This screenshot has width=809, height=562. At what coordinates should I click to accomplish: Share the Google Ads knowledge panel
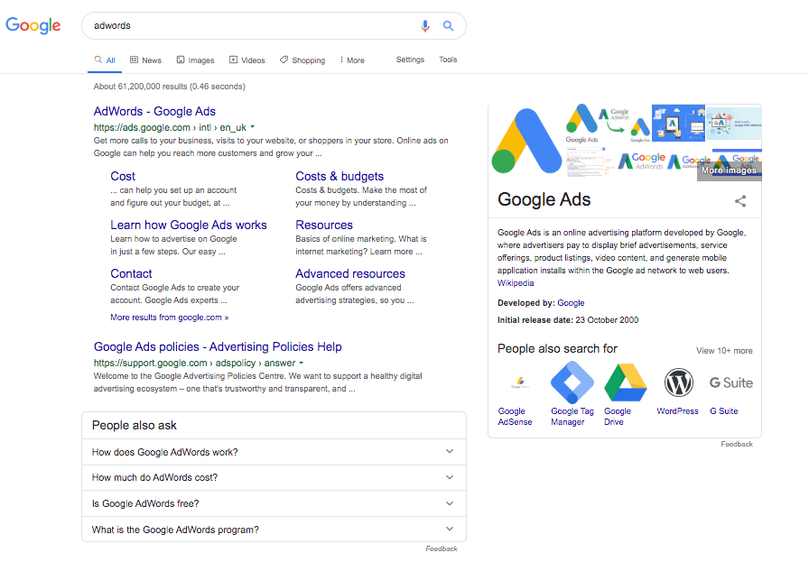coord(740,201)
